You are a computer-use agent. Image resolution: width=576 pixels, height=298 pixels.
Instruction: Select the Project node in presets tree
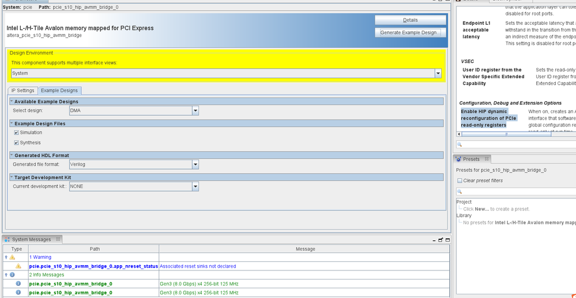click(x=464, y=202)
